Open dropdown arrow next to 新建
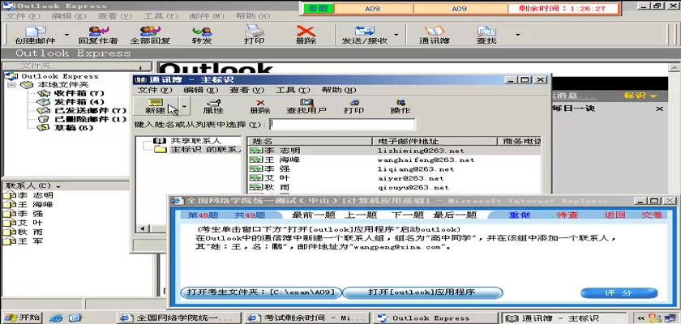The height and width of the screenshot is (324, 681). click(x=185, y=106)
